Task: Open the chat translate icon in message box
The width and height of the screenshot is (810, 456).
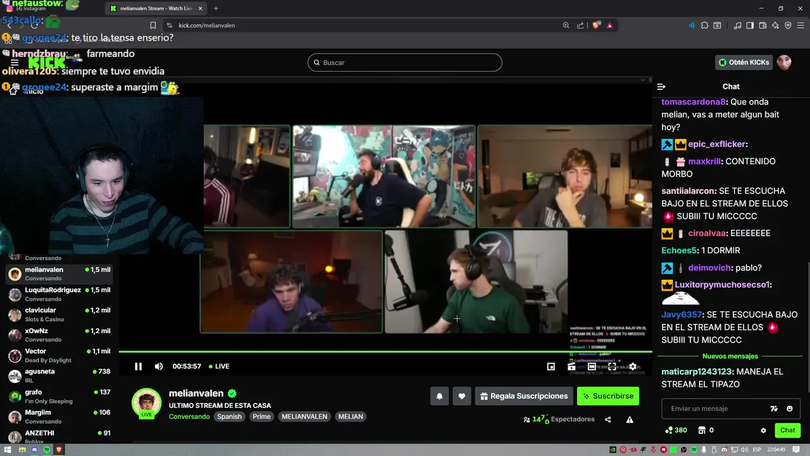Action: pos(774,408)
